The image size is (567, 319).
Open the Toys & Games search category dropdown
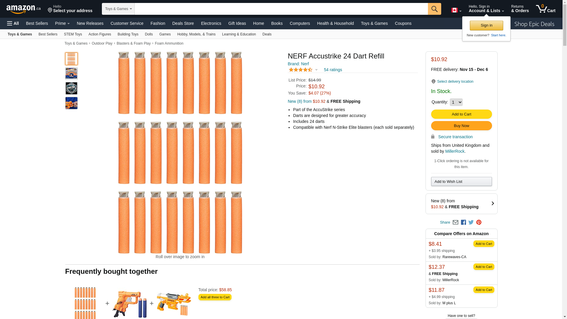click(118, 9)
